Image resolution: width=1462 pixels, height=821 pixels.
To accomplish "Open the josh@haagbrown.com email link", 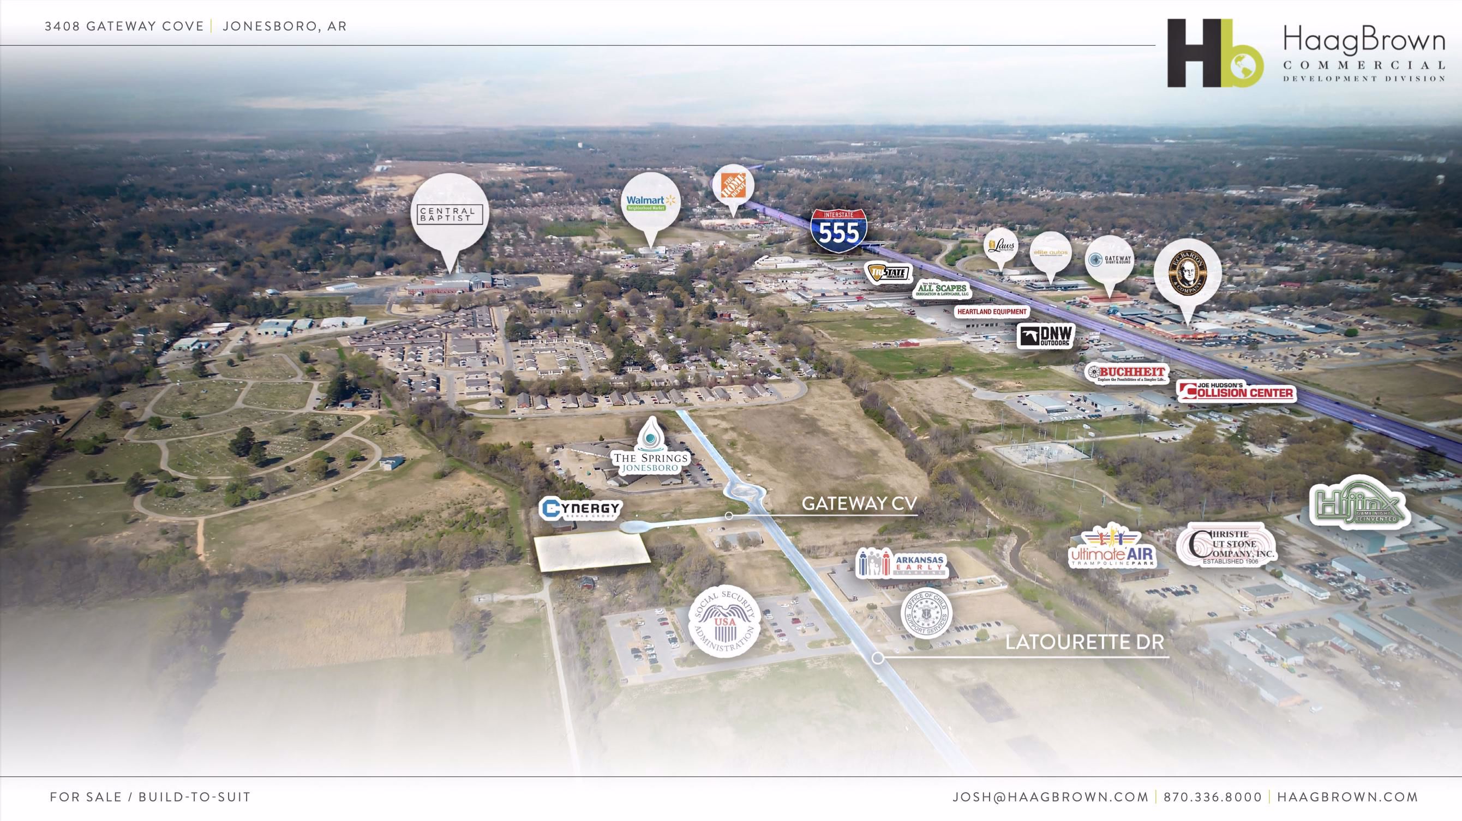I will (x=1050, y=796).
